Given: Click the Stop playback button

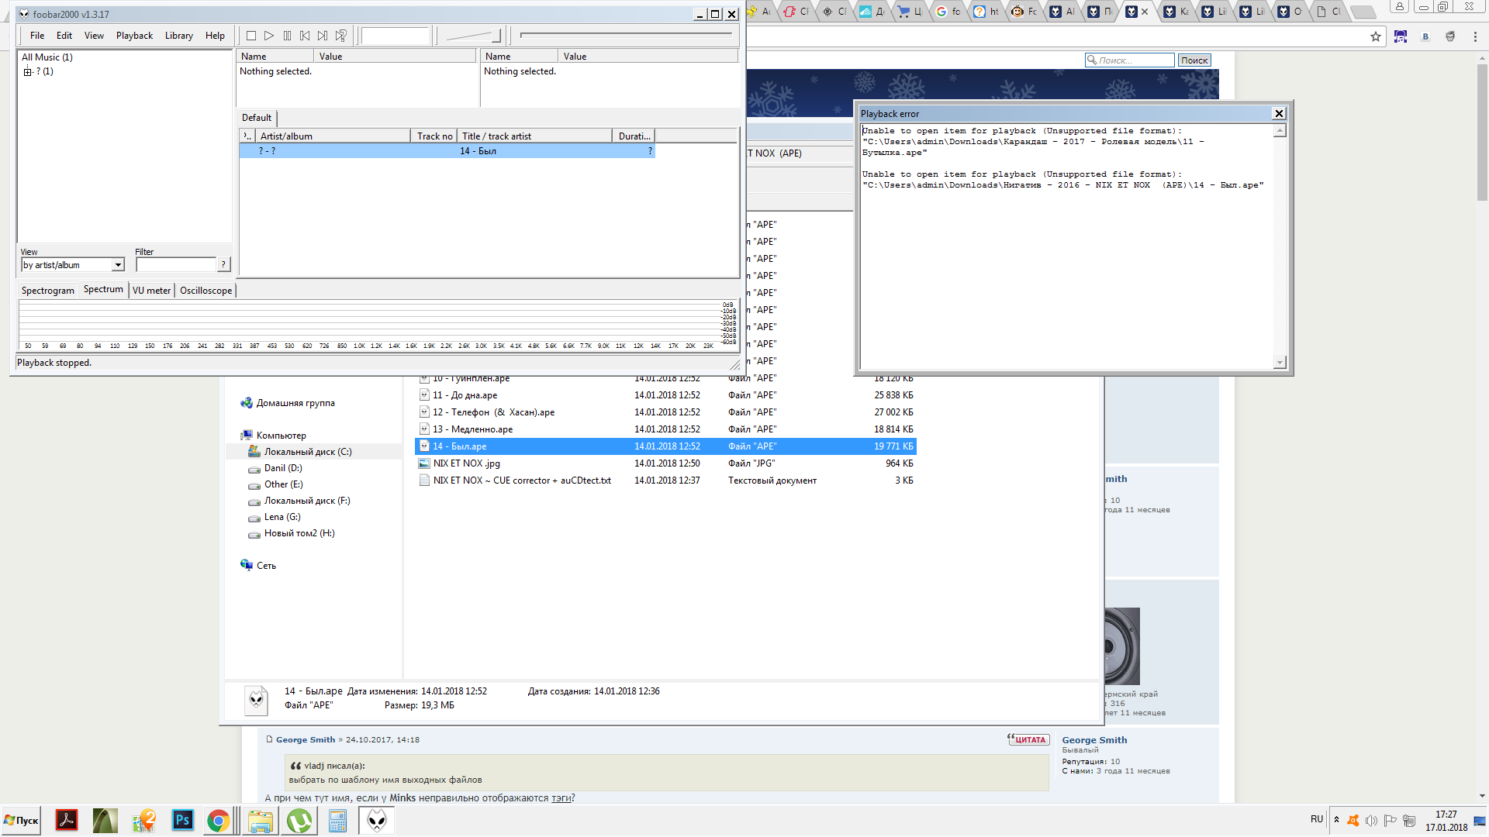Looking at the screenshot, I should [251, 36].
